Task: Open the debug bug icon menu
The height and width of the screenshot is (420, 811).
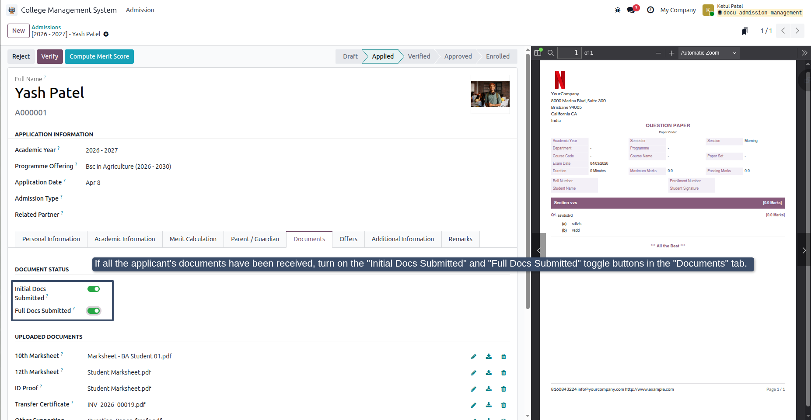Action: pos(618,10)
